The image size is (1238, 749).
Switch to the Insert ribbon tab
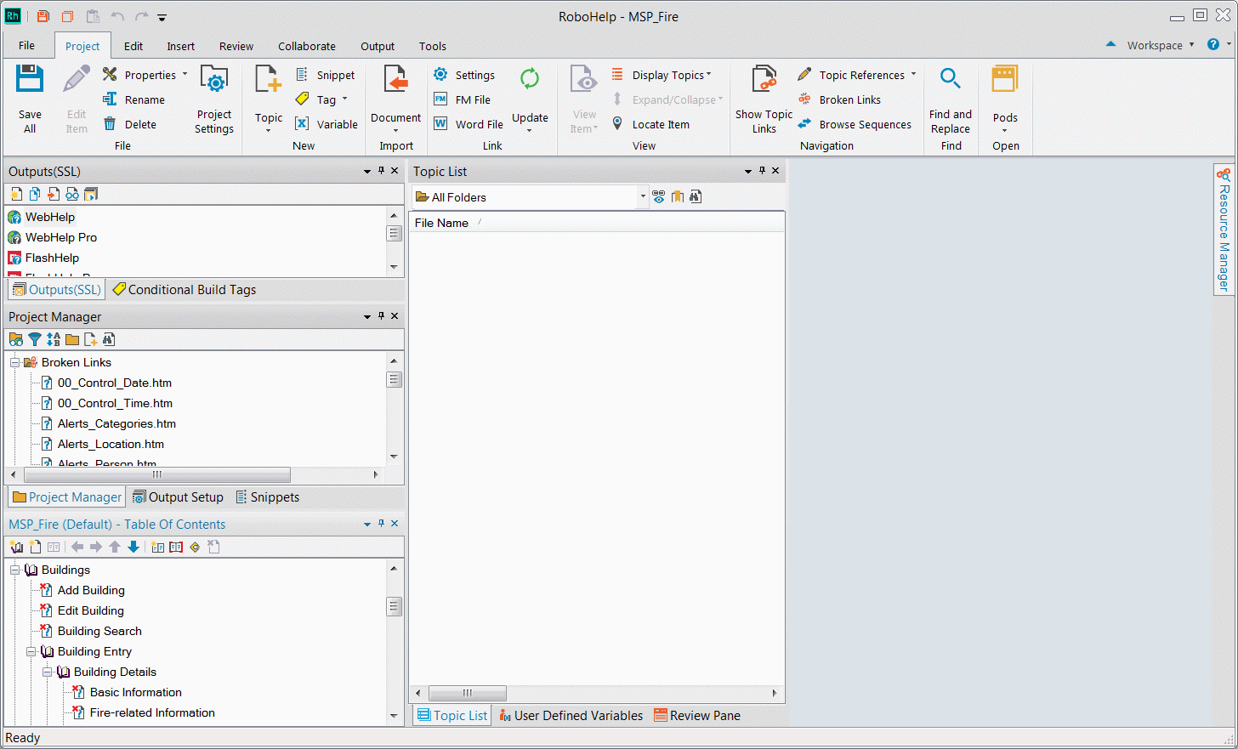click(180, 46)
